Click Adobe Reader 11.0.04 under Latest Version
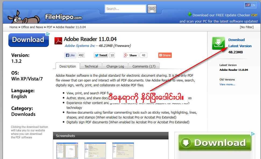 [234, 70]
